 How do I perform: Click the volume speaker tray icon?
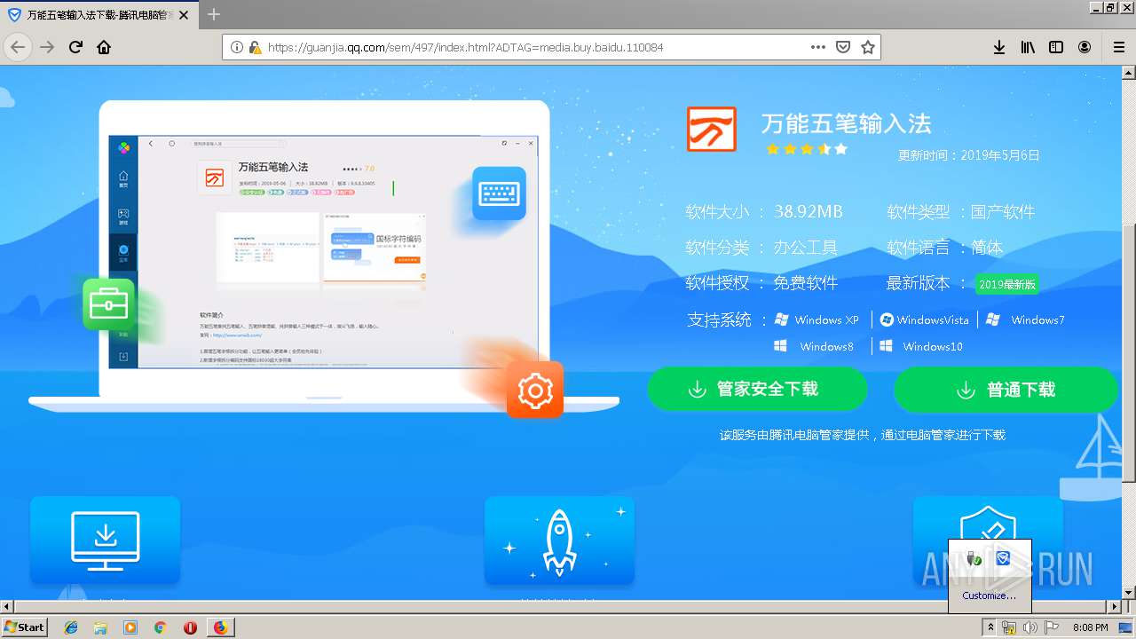click(x=1030, y=627)
